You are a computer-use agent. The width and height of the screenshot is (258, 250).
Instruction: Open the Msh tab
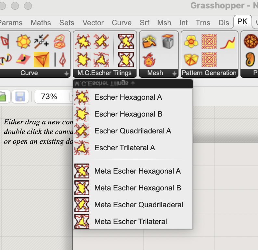click(x=164, y=23)
